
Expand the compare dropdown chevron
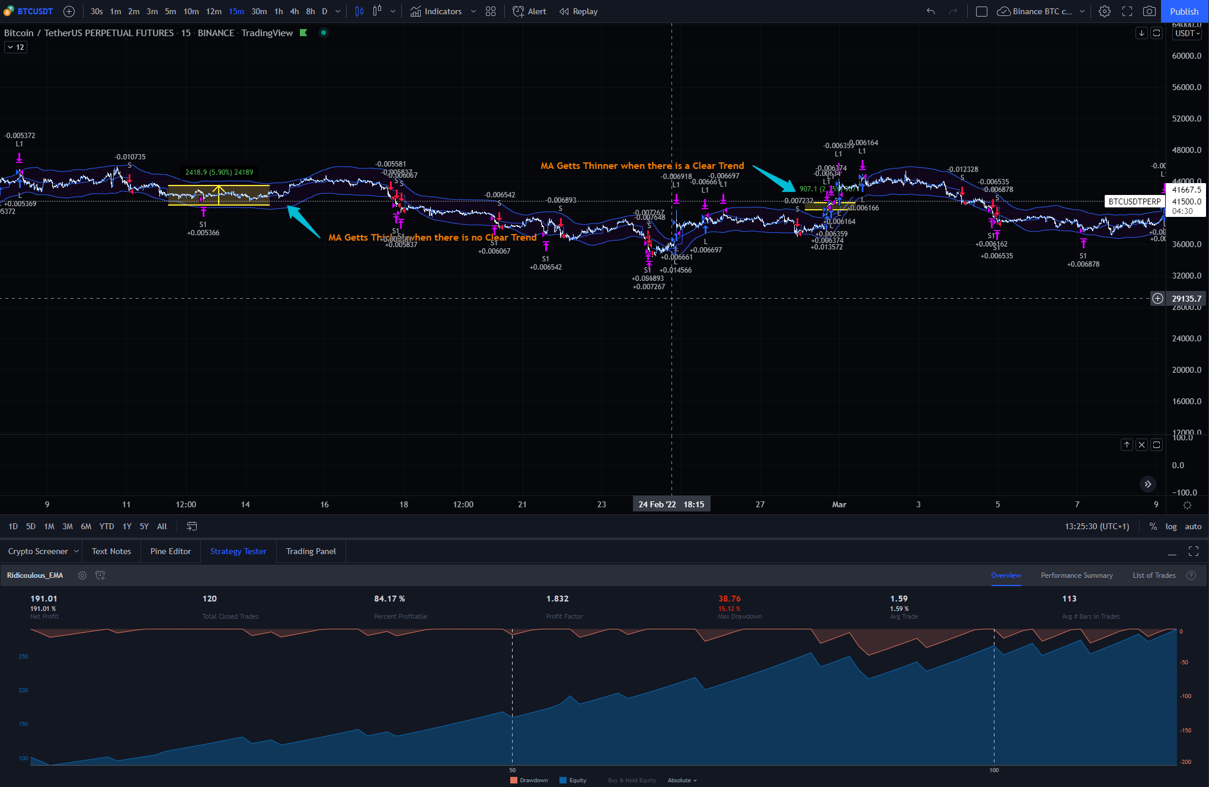click(393, 11)
